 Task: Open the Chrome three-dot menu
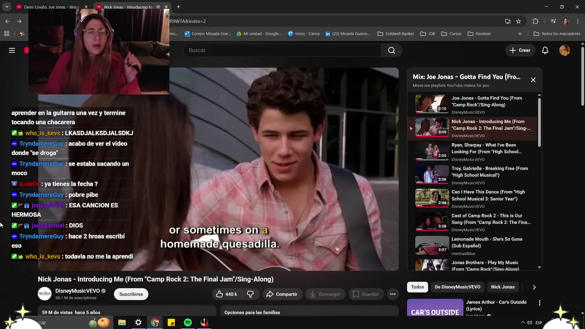pos(578,21)
